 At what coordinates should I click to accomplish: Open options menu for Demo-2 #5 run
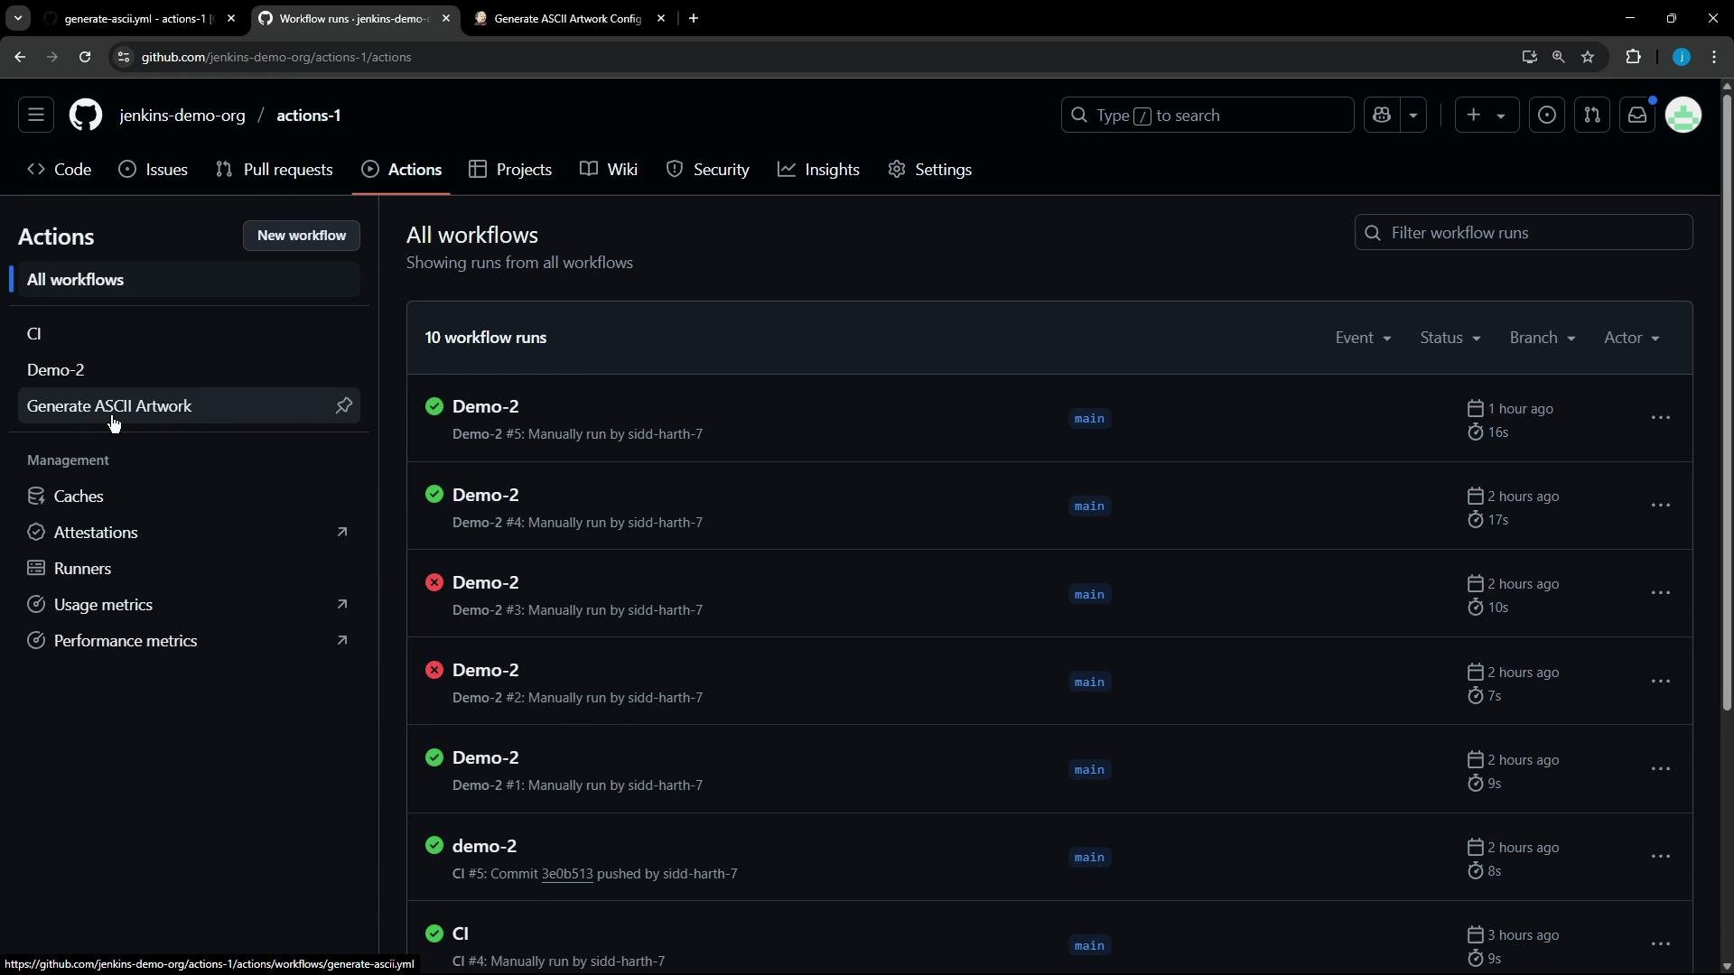coord(1661,418)
